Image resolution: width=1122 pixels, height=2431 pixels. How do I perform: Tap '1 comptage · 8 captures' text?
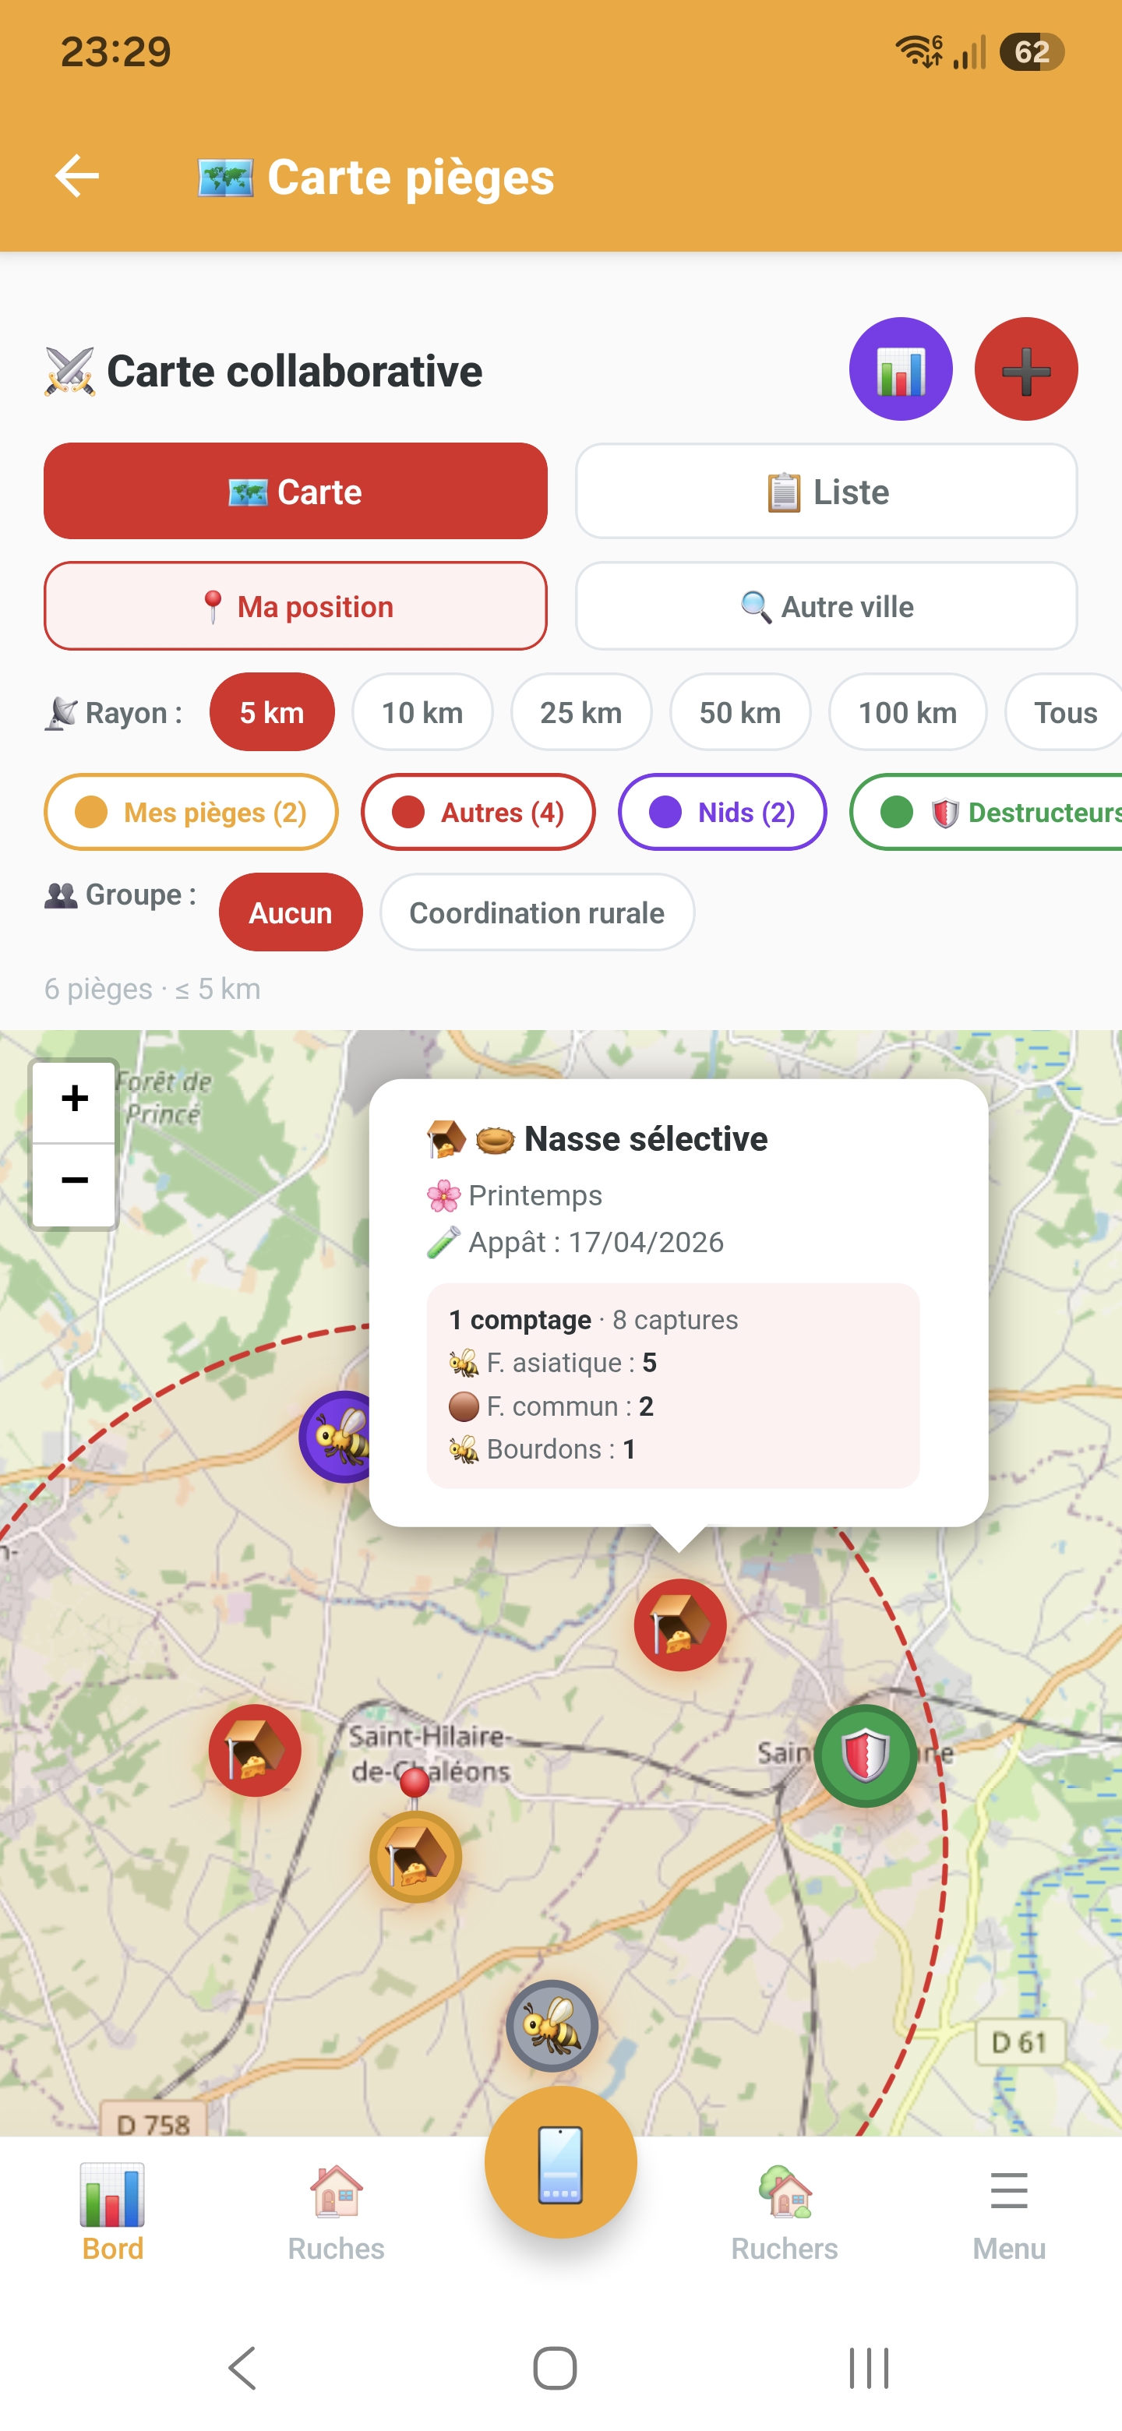593,1319
